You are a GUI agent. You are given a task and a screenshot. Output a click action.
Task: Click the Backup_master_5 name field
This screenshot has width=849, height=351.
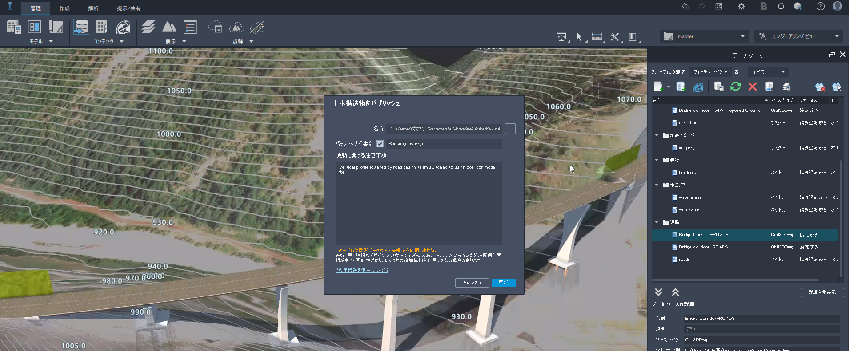(444, 144)
